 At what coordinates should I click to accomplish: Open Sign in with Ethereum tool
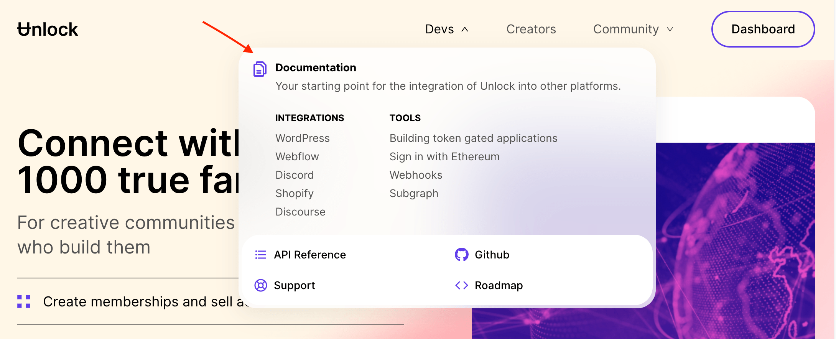(444, 156)
